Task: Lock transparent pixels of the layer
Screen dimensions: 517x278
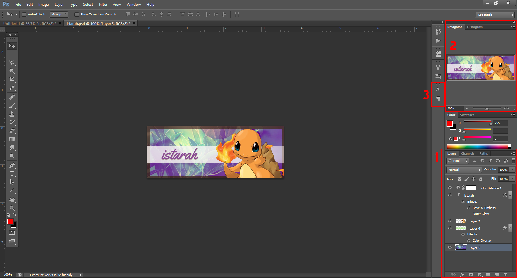Action: tap(459, 179)
